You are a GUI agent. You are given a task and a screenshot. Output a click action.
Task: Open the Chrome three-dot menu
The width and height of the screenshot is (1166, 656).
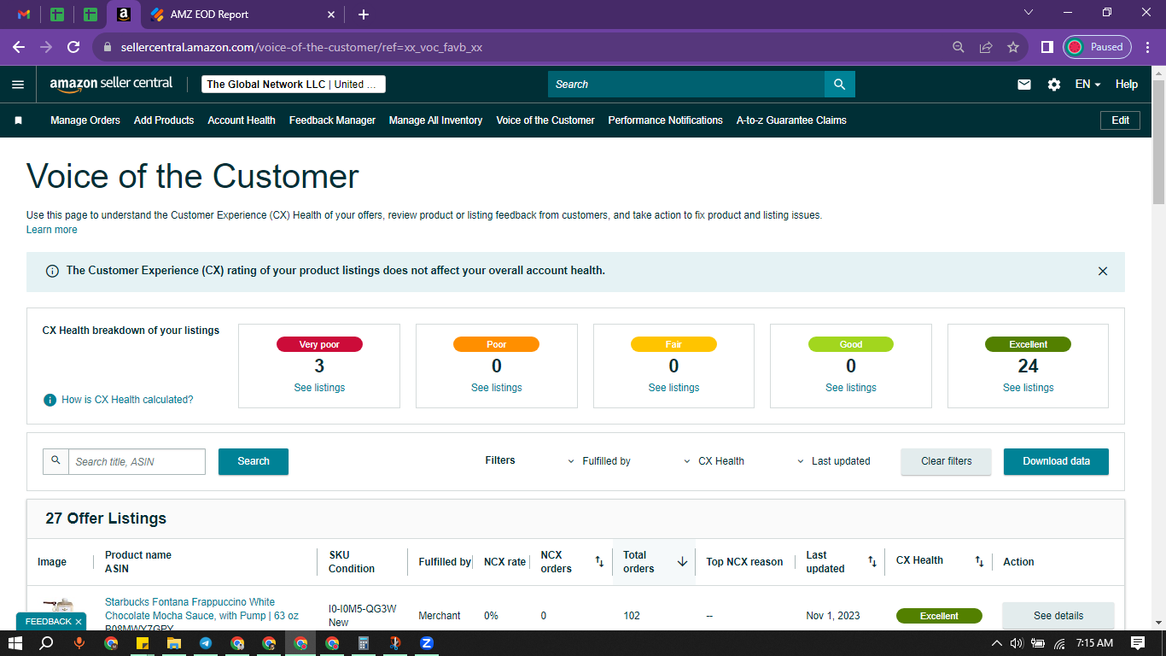1146,48
